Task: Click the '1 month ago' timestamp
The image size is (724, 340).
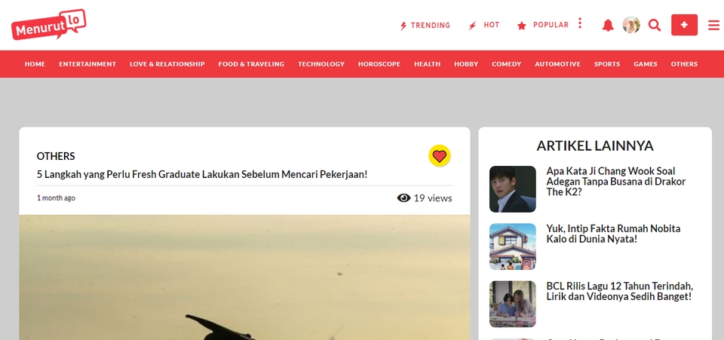Action: [x=56, y=198]
